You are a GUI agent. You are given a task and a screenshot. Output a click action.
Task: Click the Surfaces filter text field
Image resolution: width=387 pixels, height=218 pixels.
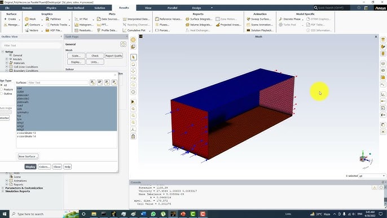(x=58, y=82)
